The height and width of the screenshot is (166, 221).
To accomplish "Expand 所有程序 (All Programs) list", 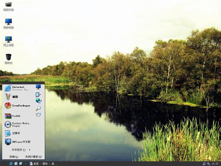I will pyautogui.click(x=20, y=150).
